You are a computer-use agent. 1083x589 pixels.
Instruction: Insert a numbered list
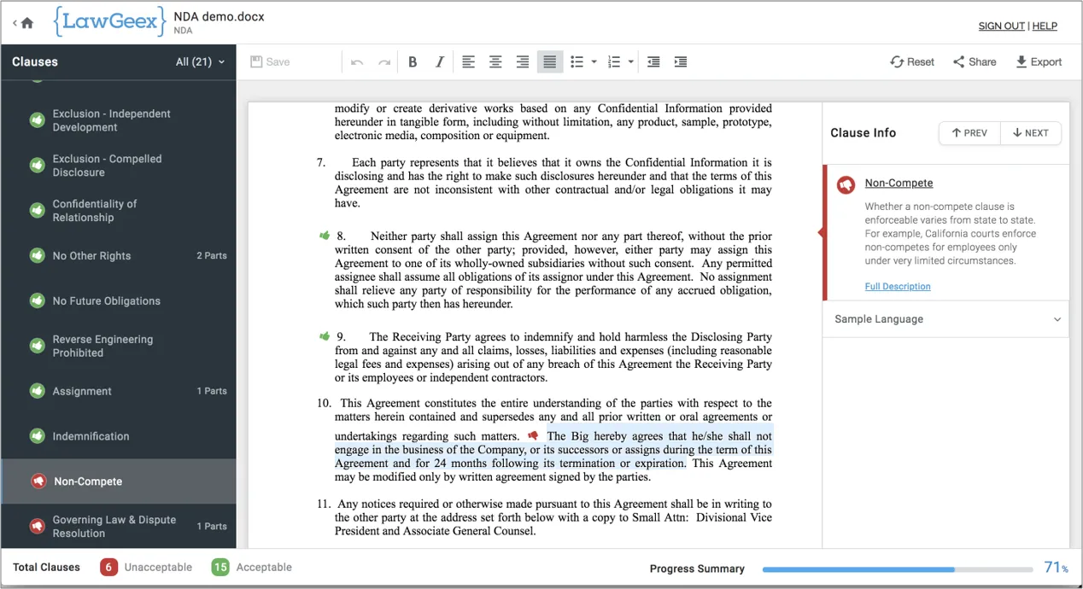pyautogui.click(x=614, y=62)
